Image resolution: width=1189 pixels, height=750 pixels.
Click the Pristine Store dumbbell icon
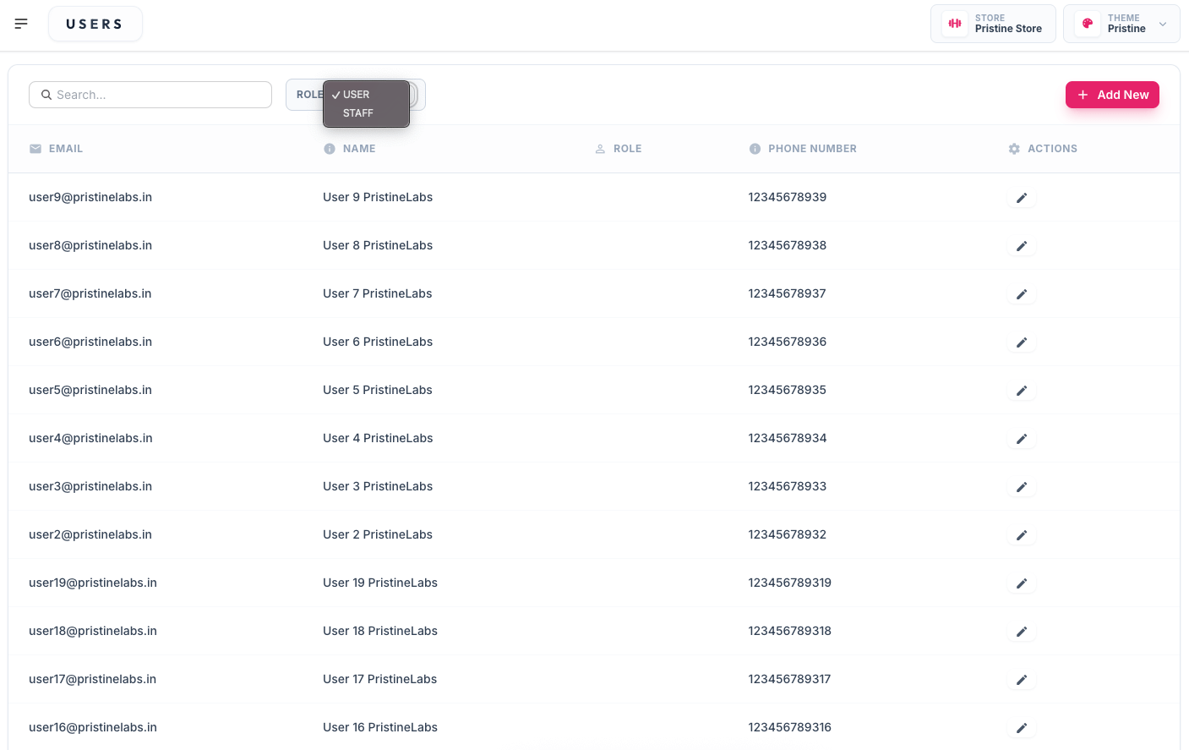[954, 24]
